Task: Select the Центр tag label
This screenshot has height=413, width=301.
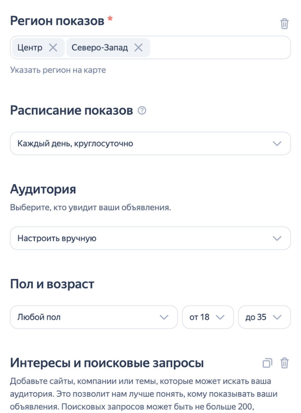Action: tap(30, 48)
